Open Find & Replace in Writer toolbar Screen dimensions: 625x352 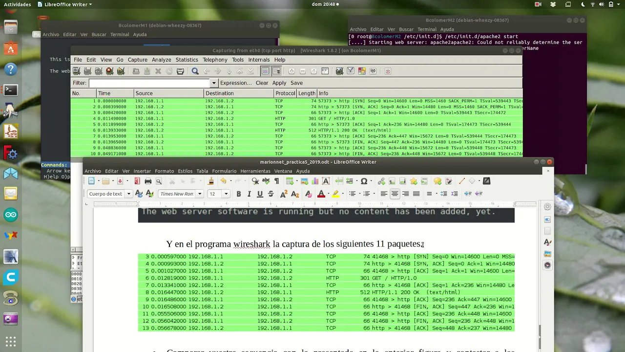[255, 181]
